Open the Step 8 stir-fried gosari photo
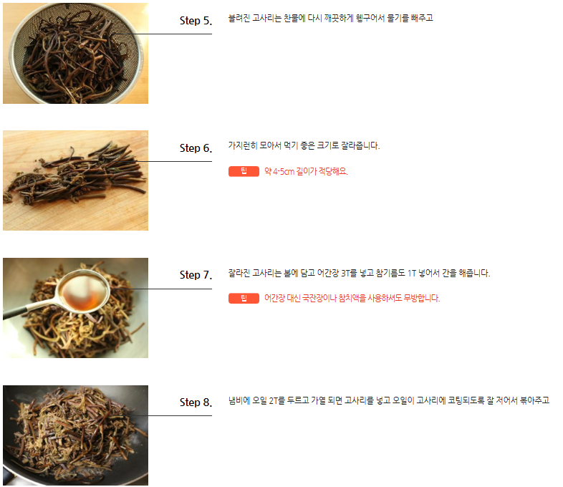This screenshot has width=563, height=487. (75, 435)
